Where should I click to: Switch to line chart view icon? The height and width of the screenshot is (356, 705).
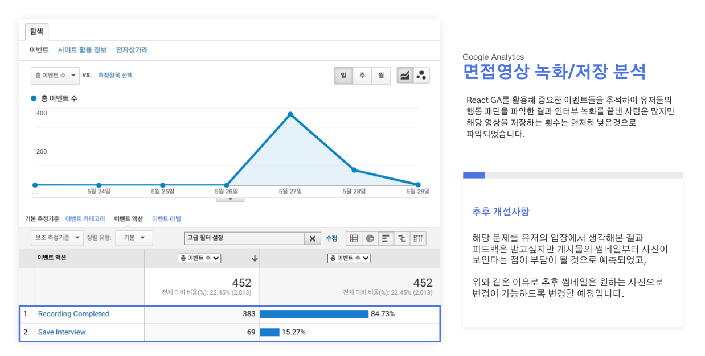point(405,76)
